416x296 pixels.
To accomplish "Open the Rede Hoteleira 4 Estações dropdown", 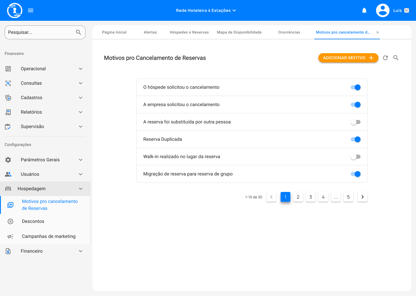I will click(x=206, y=10).
